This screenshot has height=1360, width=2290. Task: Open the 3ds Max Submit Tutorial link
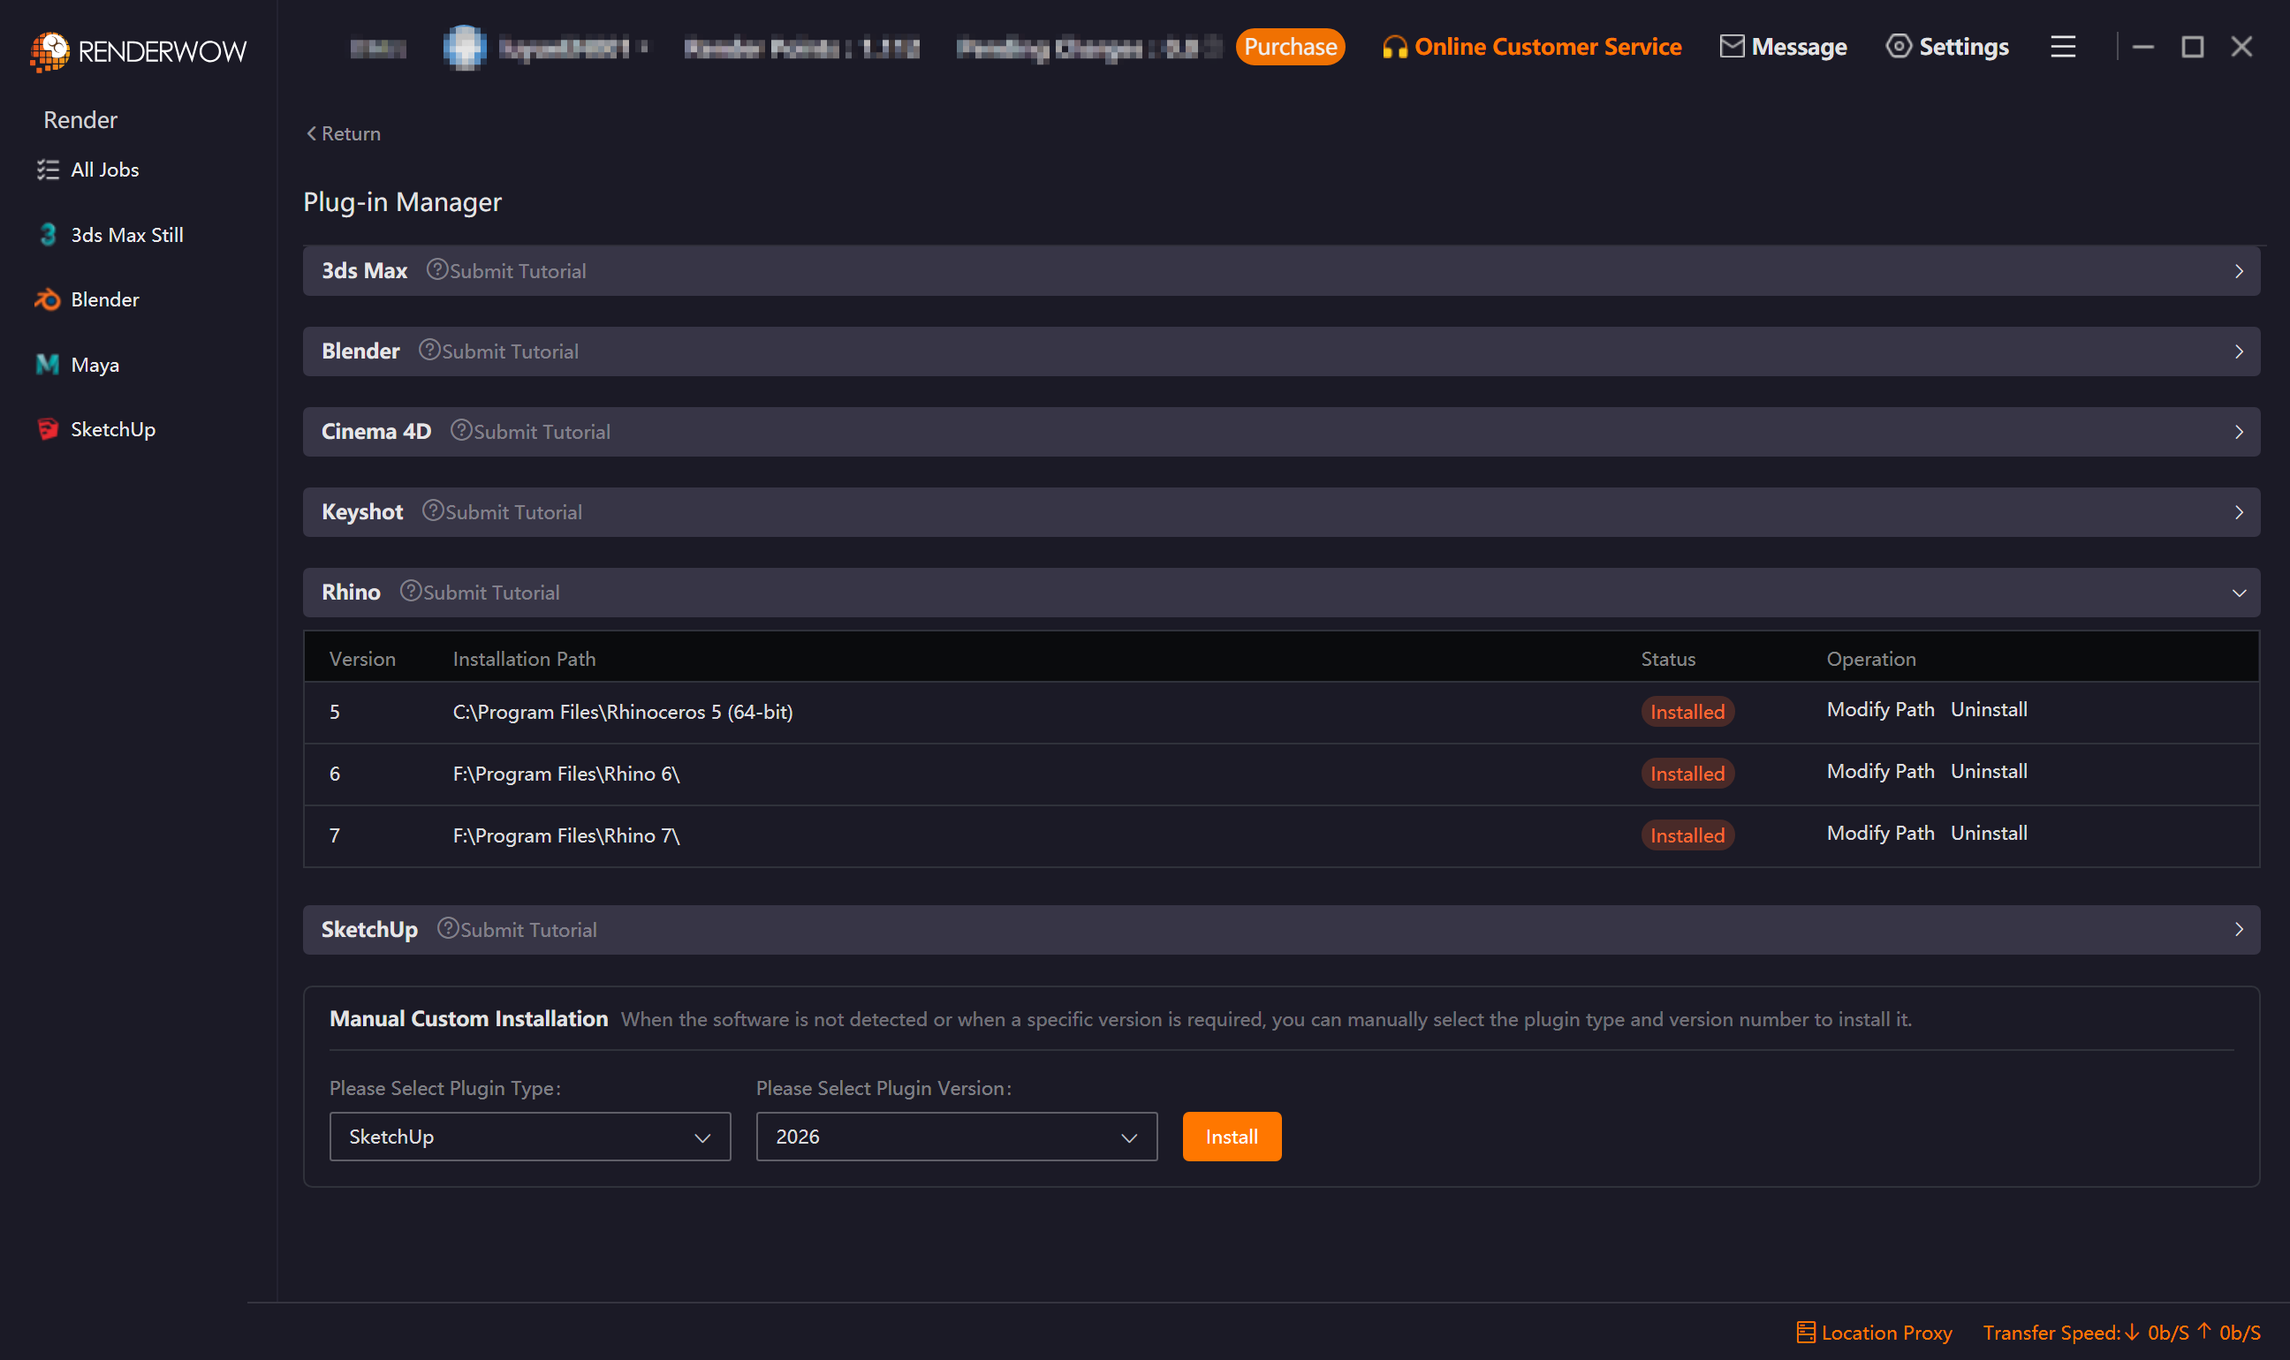coord(517,271)
